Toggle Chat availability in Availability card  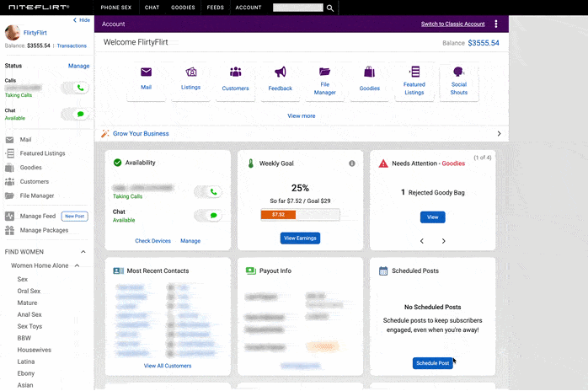click(208, 216)
